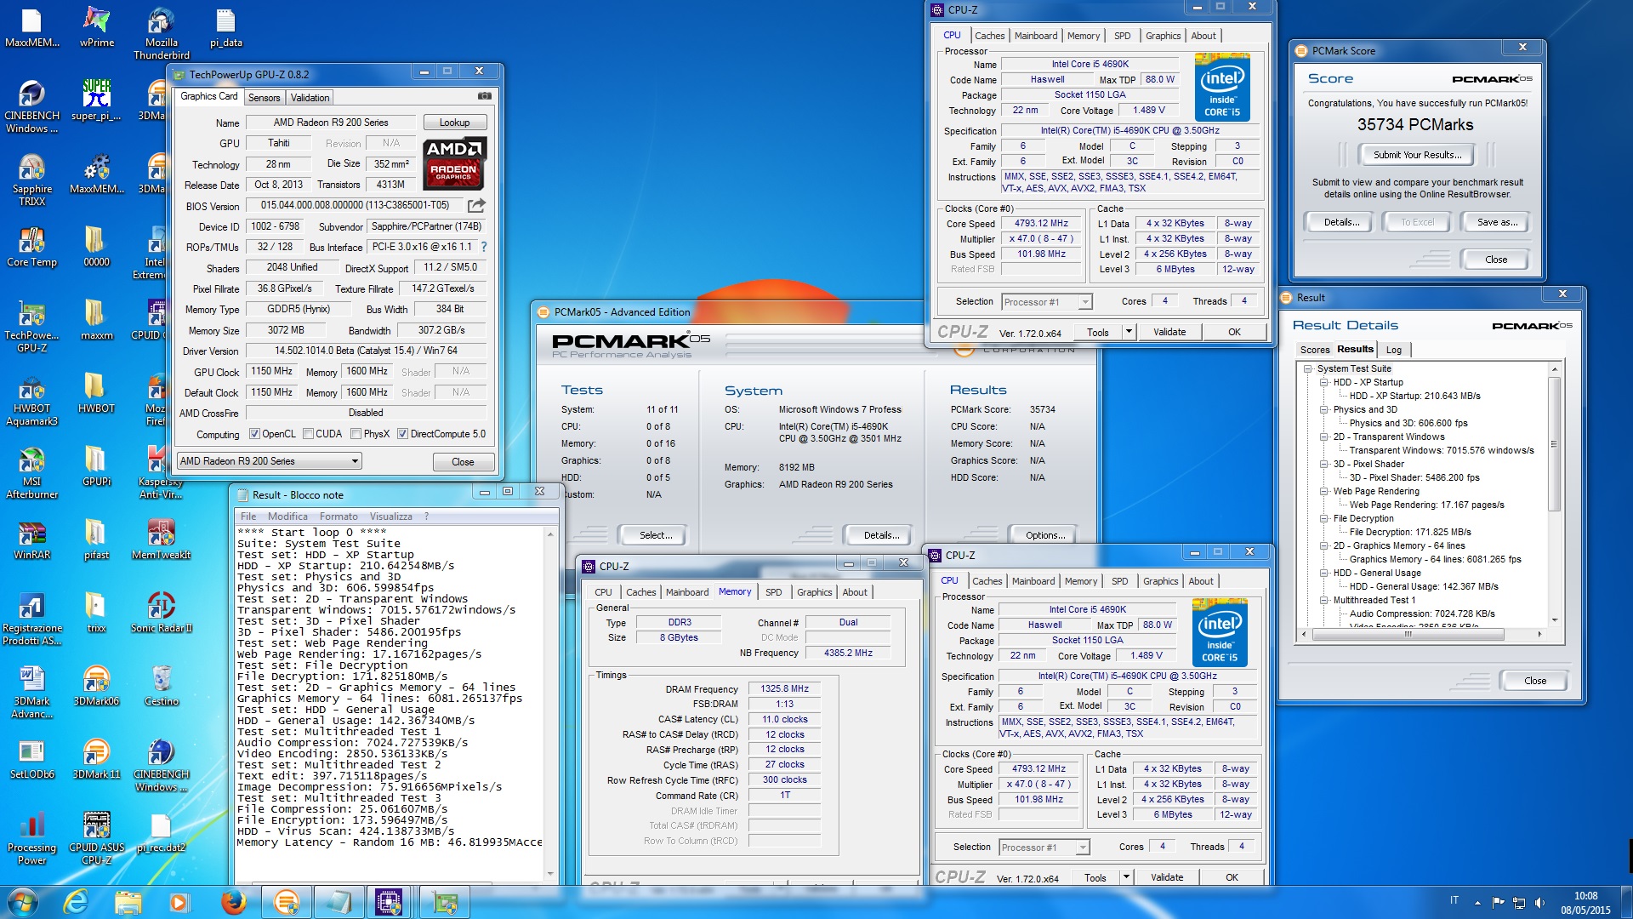
Task: Collapse the Web Page Rendering node
Action: click(x=1324, y=491)
